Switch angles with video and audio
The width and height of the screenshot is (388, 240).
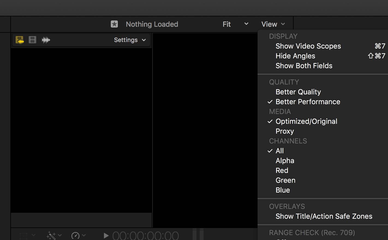tap(20, 40)
